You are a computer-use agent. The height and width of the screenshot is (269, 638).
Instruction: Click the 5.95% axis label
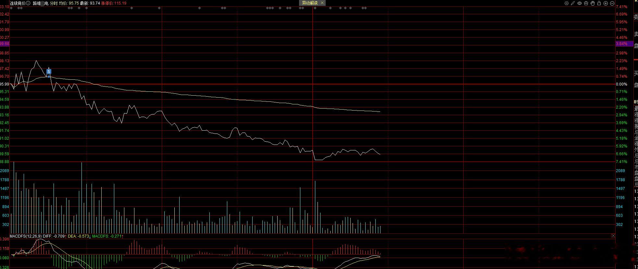[621, 22]
